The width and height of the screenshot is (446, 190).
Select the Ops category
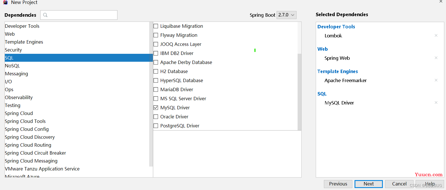pyautogui.click(x=77, y=89)
